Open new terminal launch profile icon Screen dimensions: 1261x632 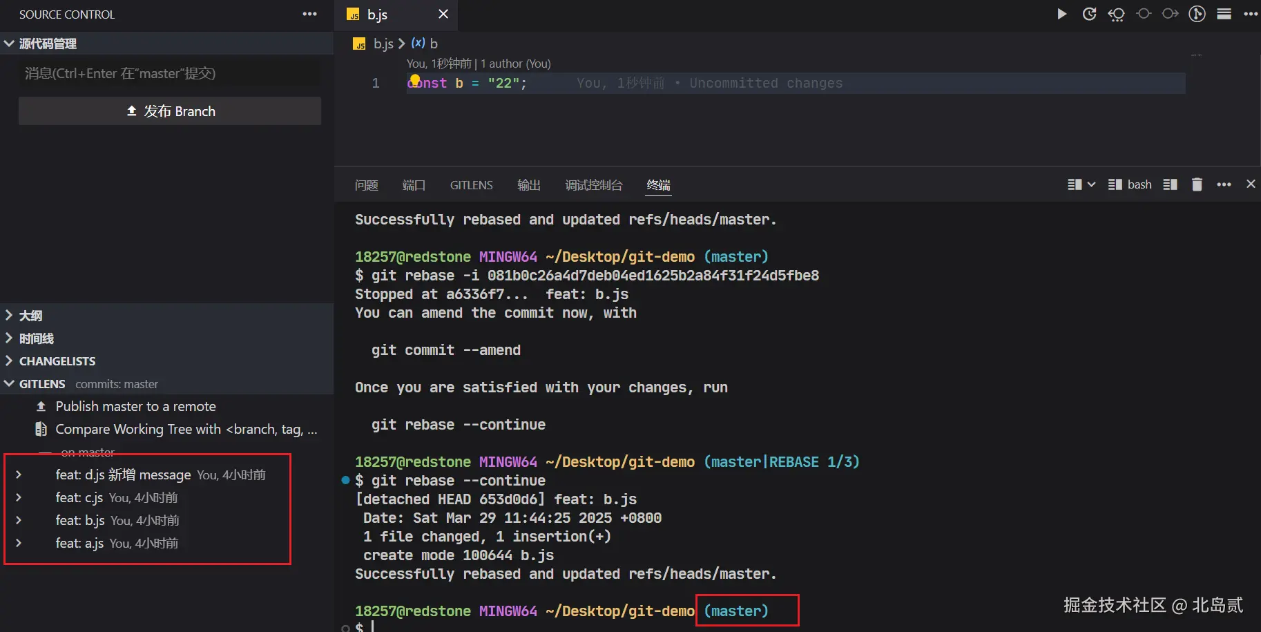pyautogui.click(x=1074, y=184)
